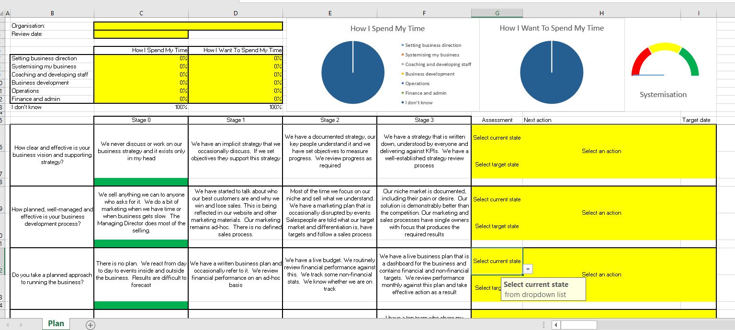Click the 'Coaching and developing staff' legend entry
The image size is (735, 330).
coord(437,65)
